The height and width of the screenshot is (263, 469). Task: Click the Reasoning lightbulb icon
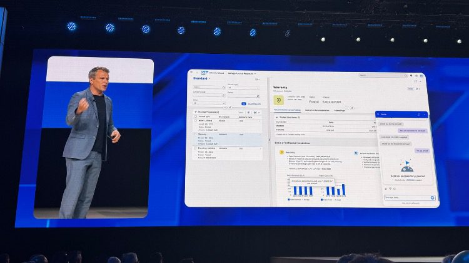pos(281,152)
